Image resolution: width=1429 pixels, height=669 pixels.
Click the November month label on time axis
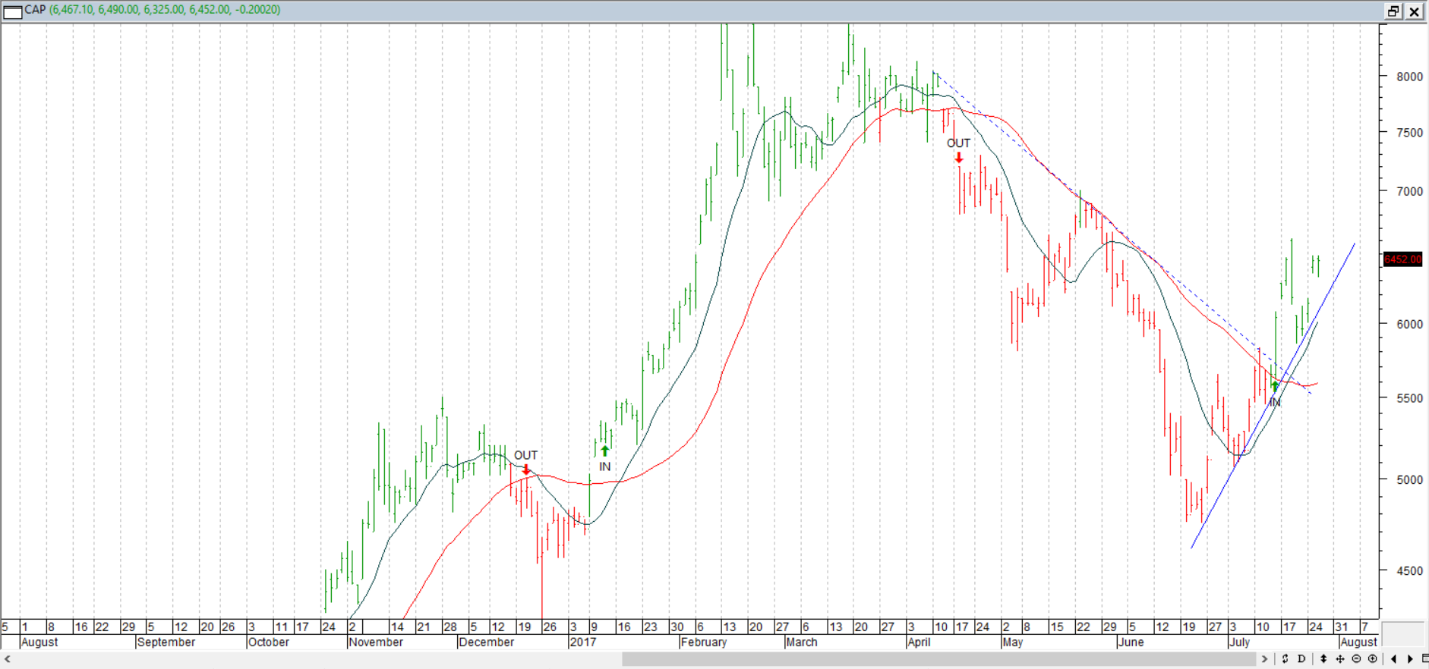(x=376, y=642)
